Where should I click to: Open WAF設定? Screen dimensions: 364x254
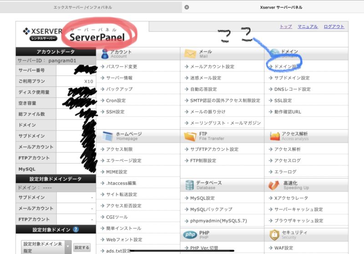pyautogui.click(x=284, y=248)
